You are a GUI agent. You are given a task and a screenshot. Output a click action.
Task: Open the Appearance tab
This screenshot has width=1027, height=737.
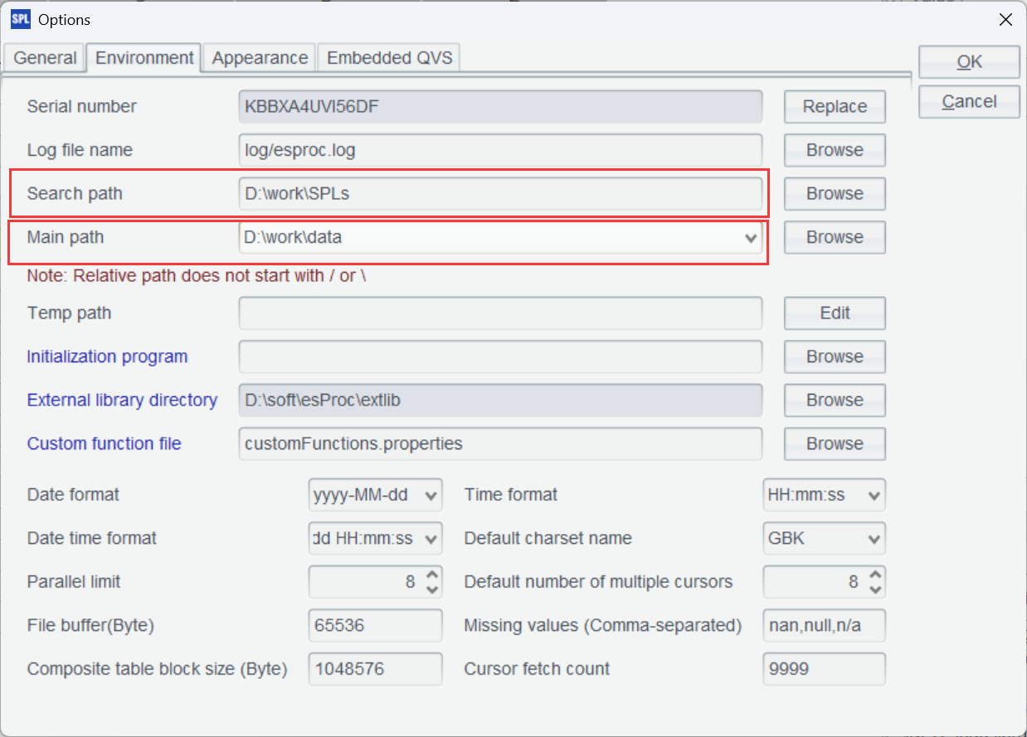[x=260, y=58]
